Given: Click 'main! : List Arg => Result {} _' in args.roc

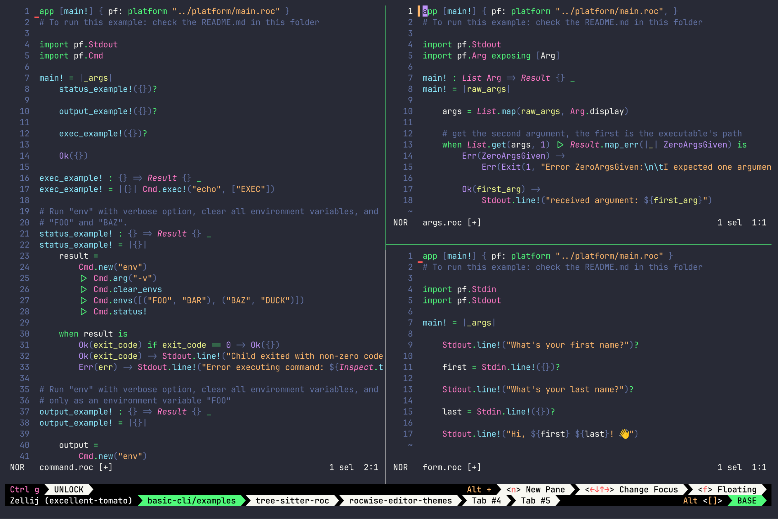Looking at the screenshot, I should (499, 78).
